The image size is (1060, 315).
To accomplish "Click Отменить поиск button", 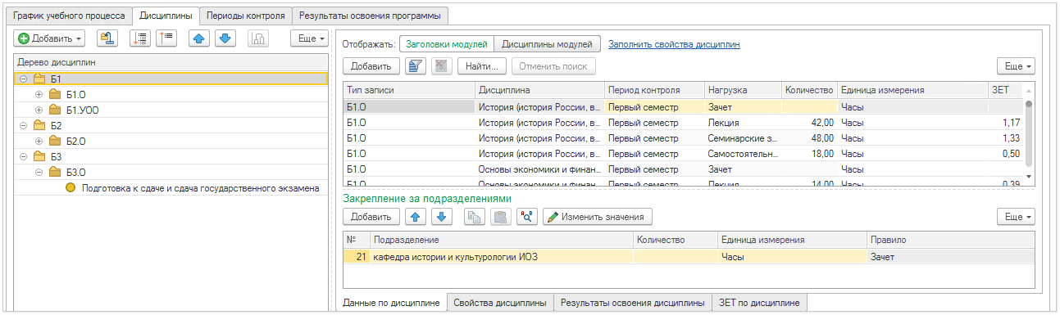I will tap(554, 66).
